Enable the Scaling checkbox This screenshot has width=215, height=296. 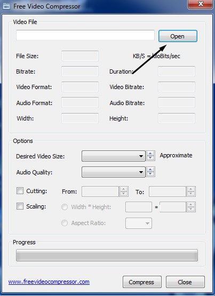pos(20,206)
